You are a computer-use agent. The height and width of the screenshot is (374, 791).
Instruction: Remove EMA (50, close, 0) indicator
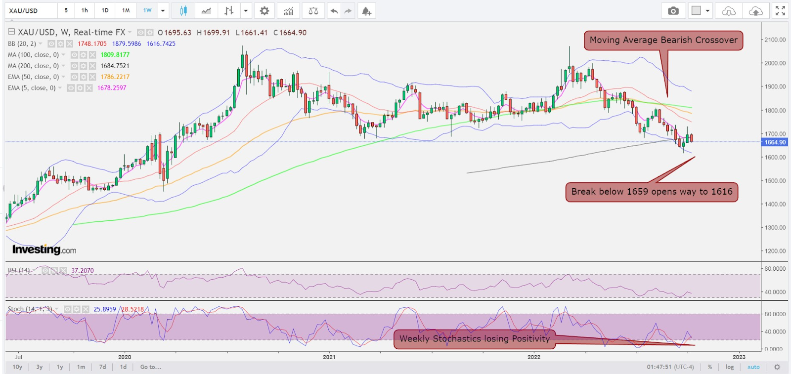[92, 77]
